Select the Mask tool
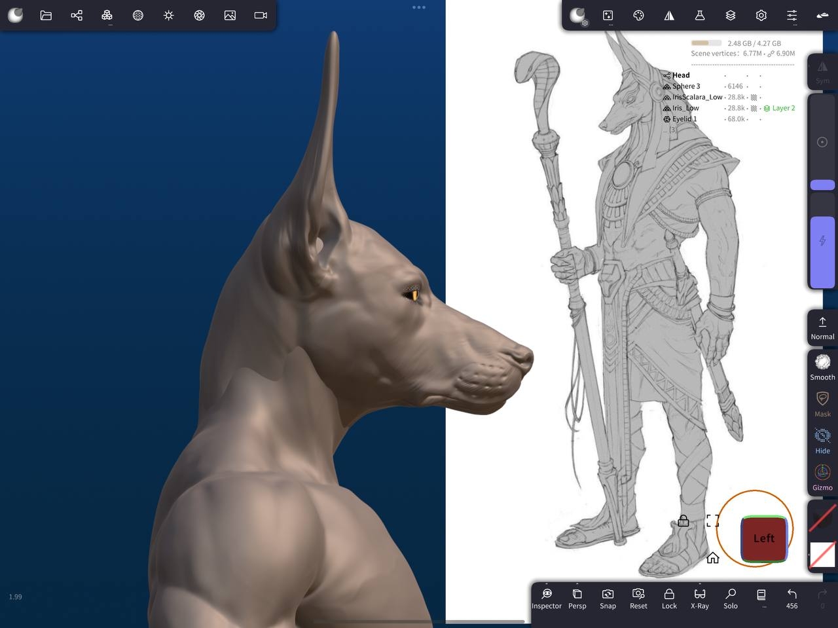Viewport: 838px width, 628px height. pos(822,403)
